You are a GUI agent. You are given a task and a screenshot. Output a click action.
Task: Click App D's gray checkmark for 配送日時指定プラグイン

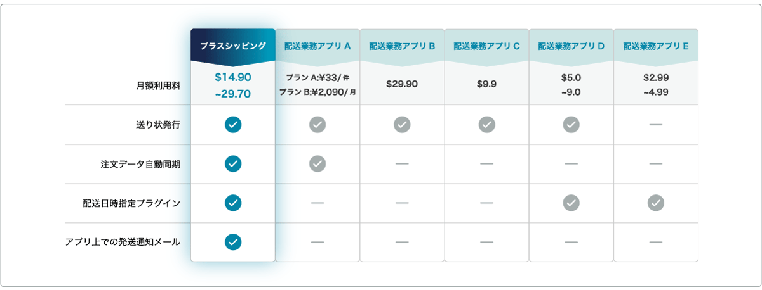coord(571,203)
